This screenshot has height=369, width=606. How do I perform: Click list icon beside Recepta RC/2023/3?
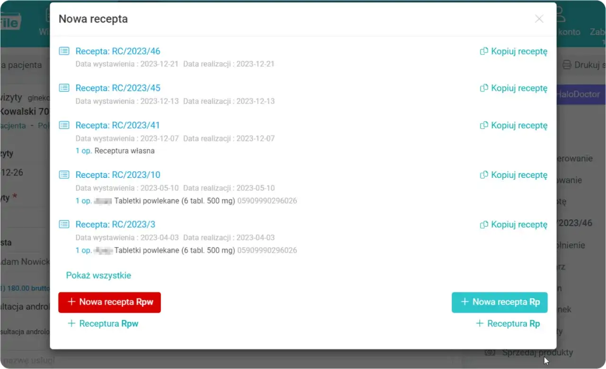coord(64,225)
